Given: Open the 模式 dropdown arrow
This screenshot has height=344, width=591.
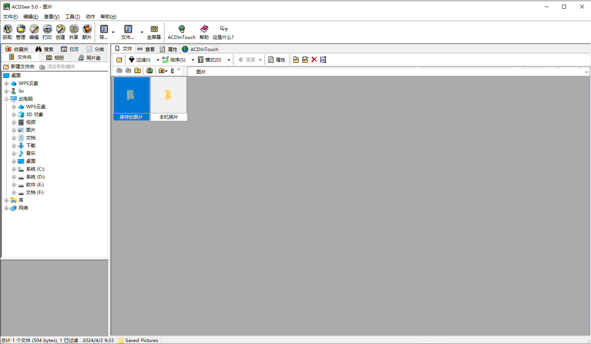Looking at the screenshot, I should tap(229, 60).
